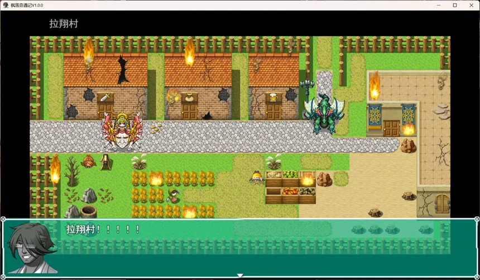Image resolution: width=480 pixels, height=280 pixels.
Task: Click the pebbles scattered on the cobblestone road
Action: click(x=156, y=128)
